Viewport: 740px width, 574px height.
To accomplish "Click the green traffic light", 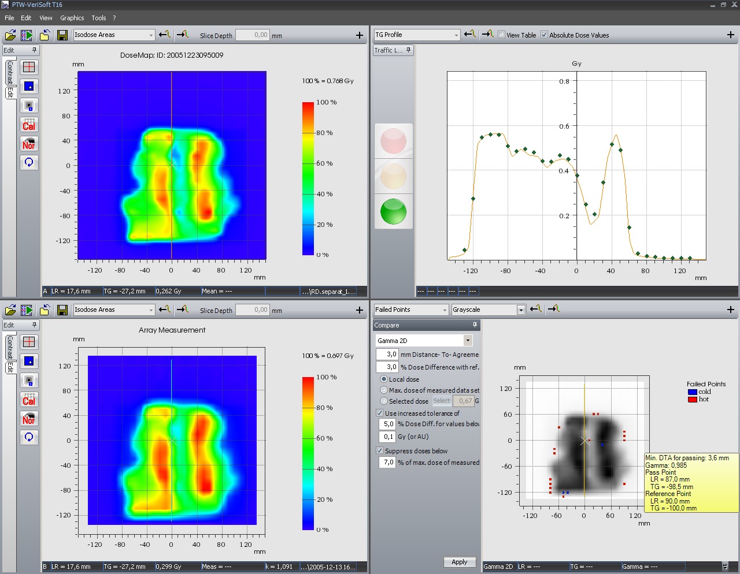I will 393,211.
